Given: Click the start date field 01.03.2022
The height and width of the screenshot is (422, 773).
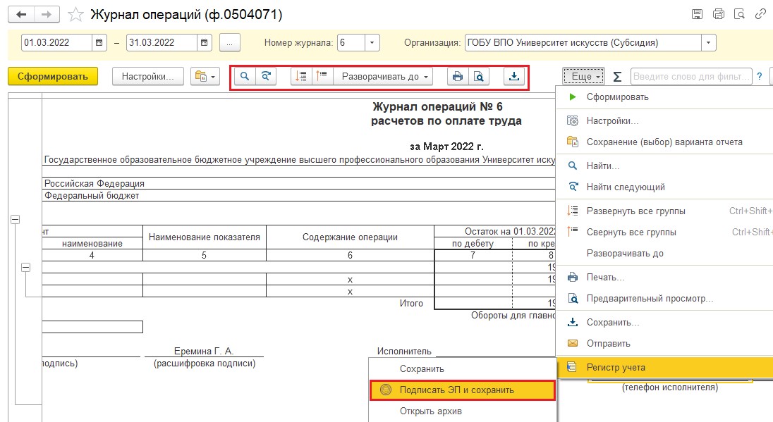Looking at the screenshot, I should point(56,43).
